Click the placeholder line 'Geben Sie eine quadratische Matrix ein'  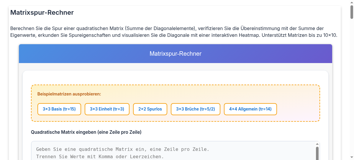(123, 149)
